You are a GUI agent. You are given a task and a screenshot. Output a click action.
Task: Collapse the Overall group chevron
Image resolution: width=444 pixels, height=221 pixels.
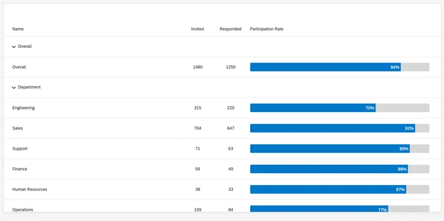tap(14, 47)
